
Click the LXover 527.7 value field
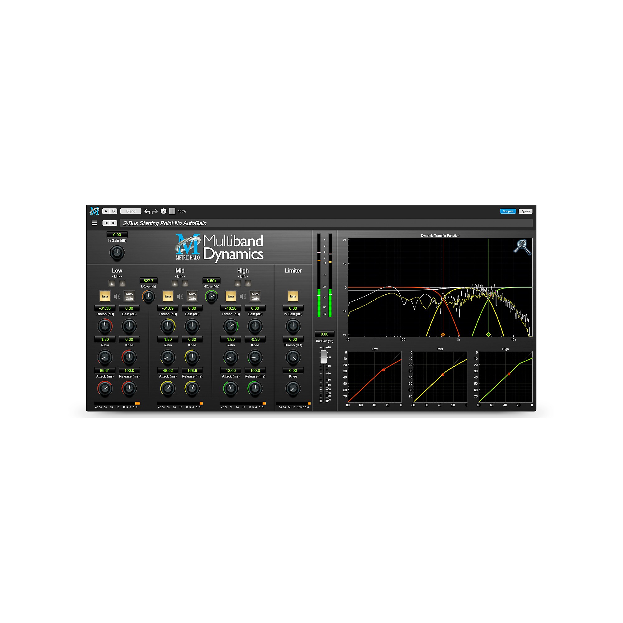(x=148, y=281)
